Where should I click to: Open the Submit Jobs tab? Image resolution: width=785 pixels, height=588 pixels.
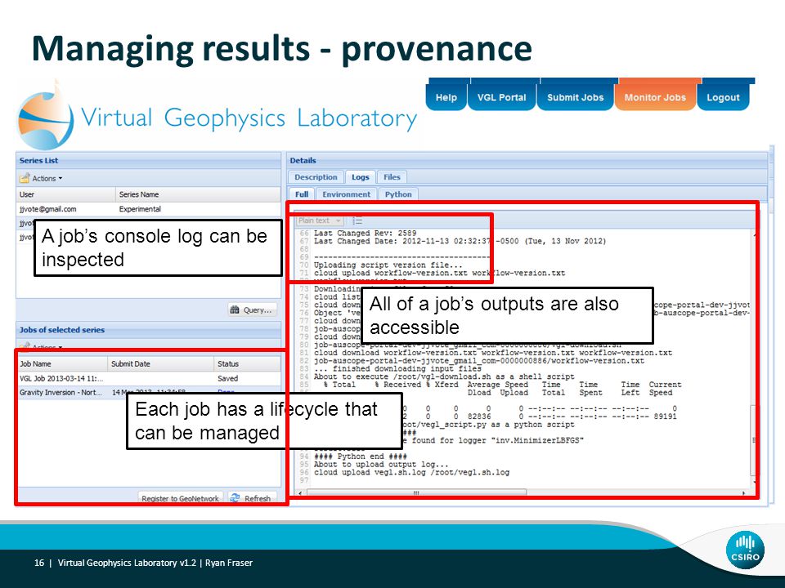pyautogui.click(x=575, y=96)
